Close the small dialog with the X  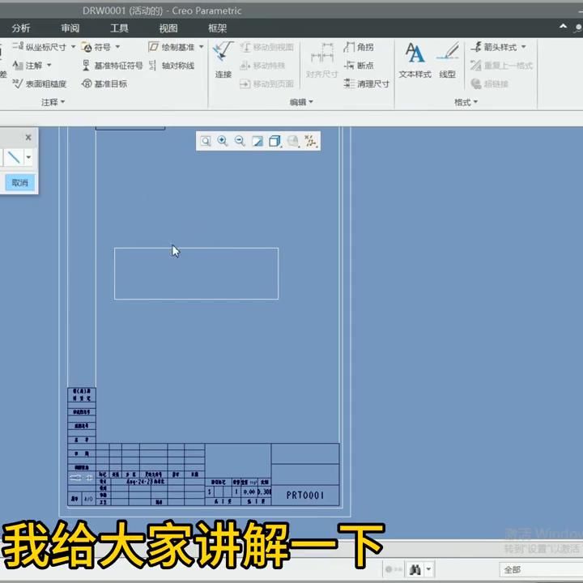point(28,137)
